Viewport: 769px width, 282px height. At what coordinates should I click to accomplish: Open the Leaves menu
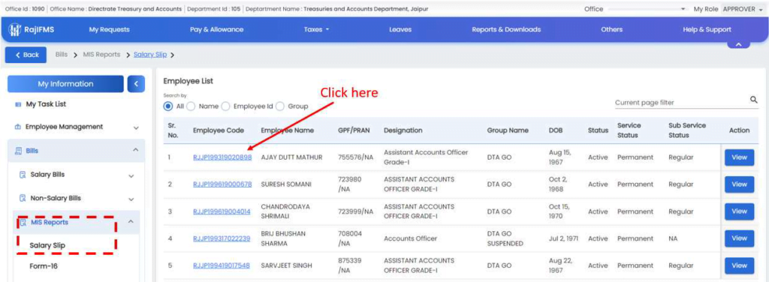point(400,29)
